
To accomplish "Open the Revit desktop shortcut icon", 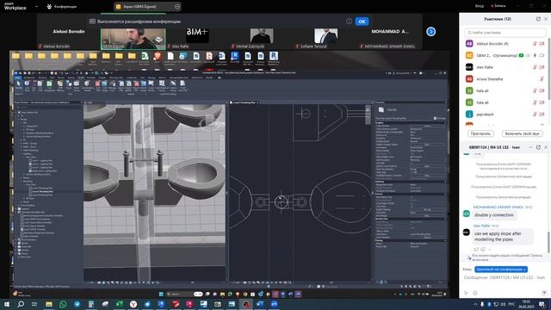I will point(274,56).
